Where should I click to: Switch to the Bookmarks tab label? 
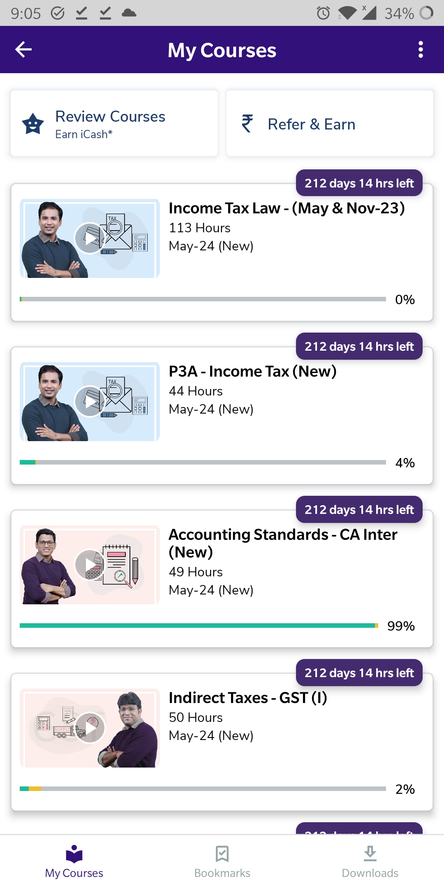(222, 873)
